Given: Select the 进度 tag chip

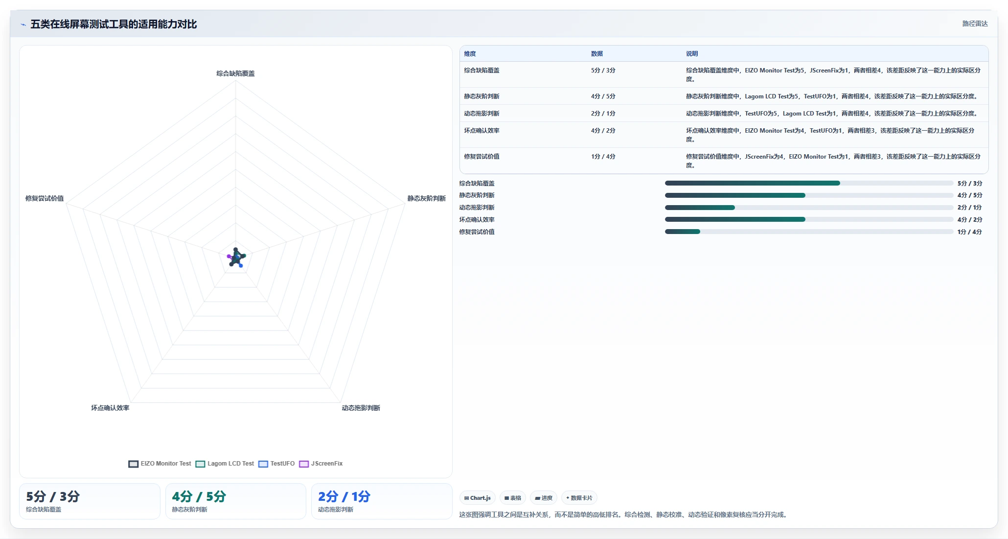Looking at the screenshot, I should tap(544, 498).
